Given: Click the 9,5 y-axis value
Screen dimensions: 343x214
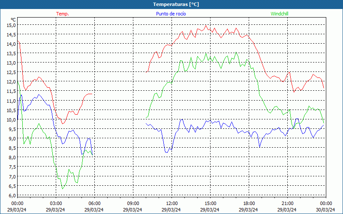Looking at the screenshot, I should [x=13, y=129].
